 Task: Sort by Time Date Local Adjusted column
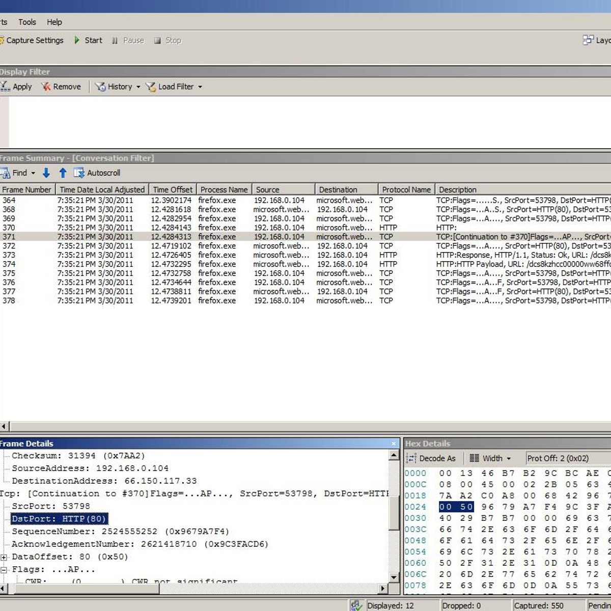tap(102, 189)
